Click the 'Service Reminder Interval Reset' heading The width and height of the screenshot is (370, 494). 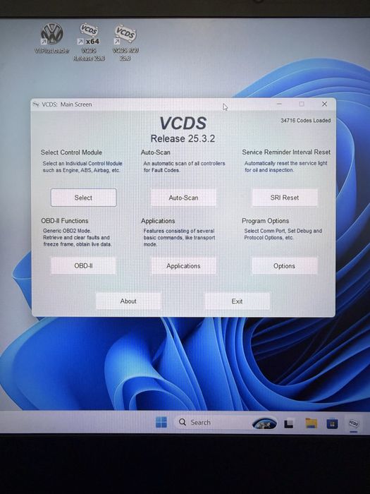(286, 152)
